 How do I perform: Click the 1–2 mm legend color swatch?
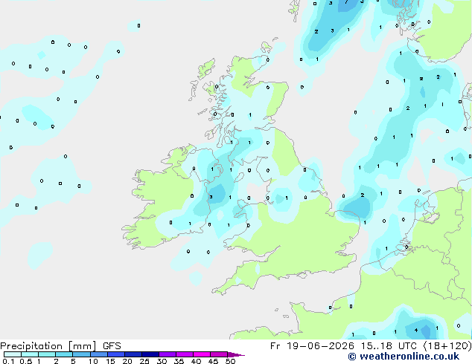click(x=47, y=354)
